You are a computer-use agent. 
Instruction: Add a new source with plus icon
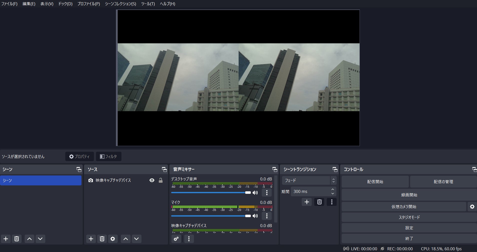(91, 239)
